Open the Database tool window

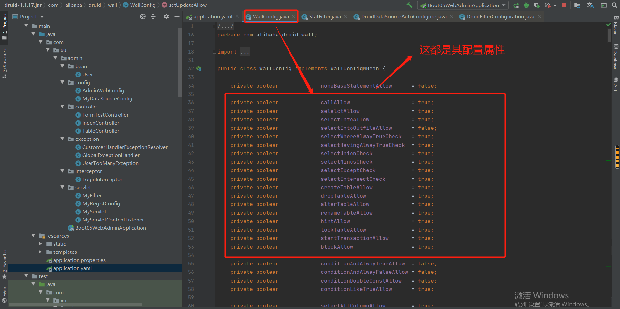615,57
